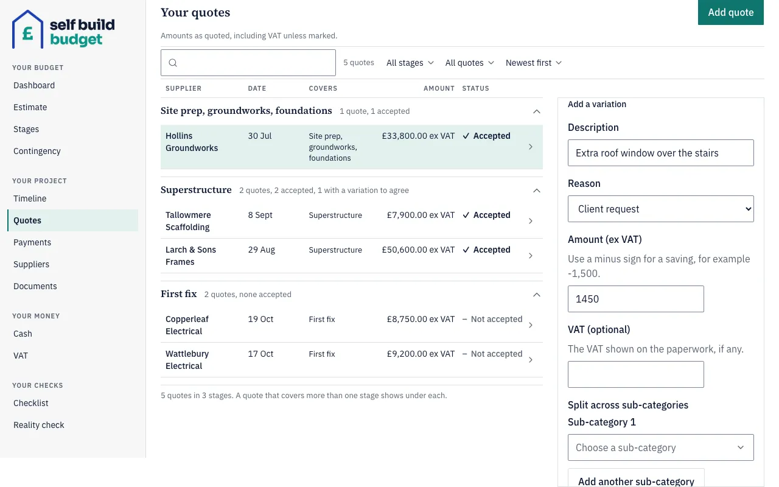779x487 pixels.
Task: Click the Not accepted status for Copperleaf Electrical
Action: pos(492,319)
